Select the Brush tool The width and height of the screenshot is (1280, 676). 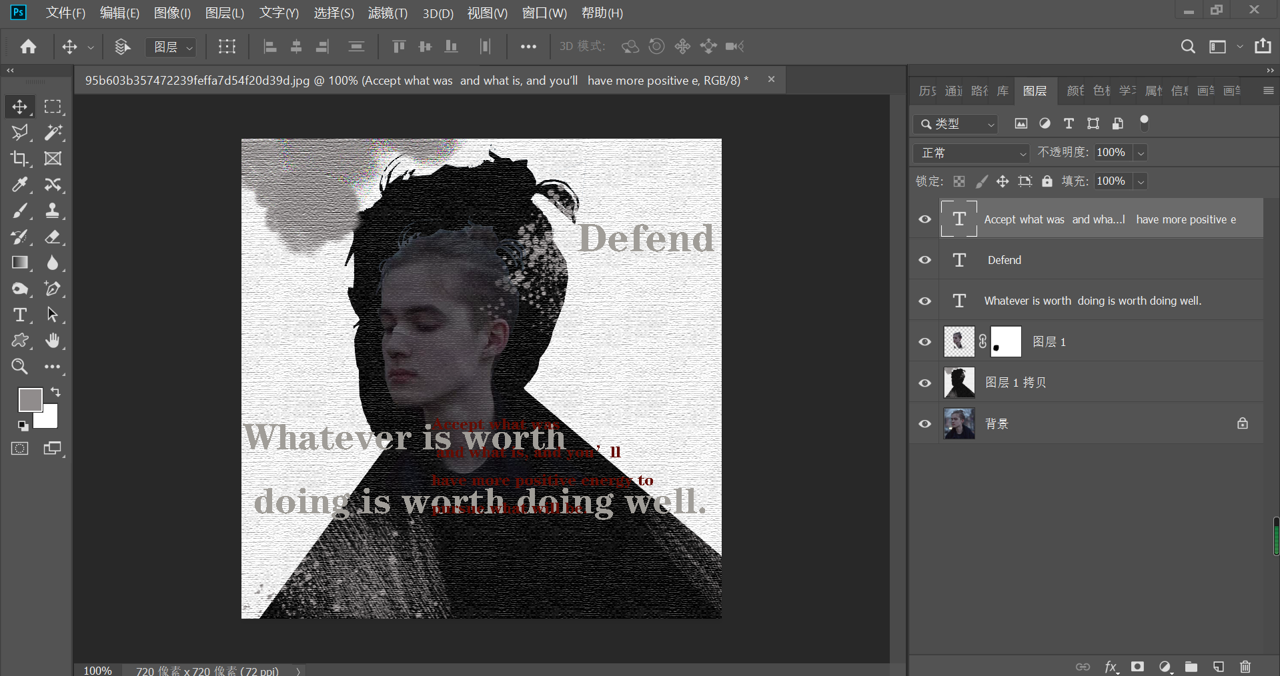point(19,211)
